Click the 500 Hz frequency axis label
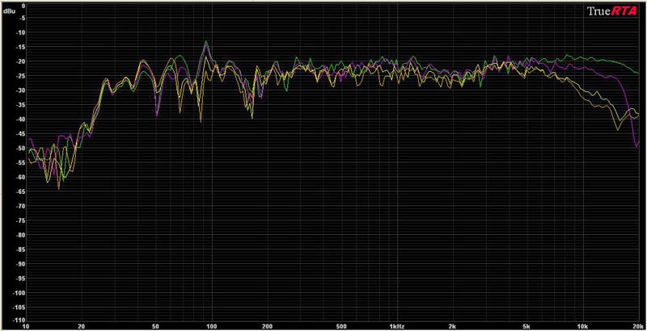647x331 pixels. pos(340,326)
